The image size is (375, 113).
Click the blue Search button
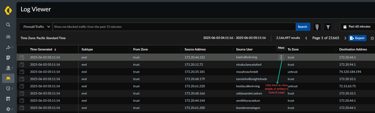coord(302,27)
